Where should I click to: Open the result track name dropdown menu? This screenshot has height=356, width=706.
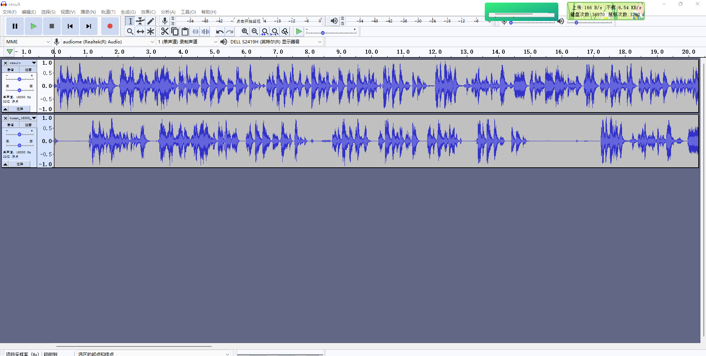point(22,63)
